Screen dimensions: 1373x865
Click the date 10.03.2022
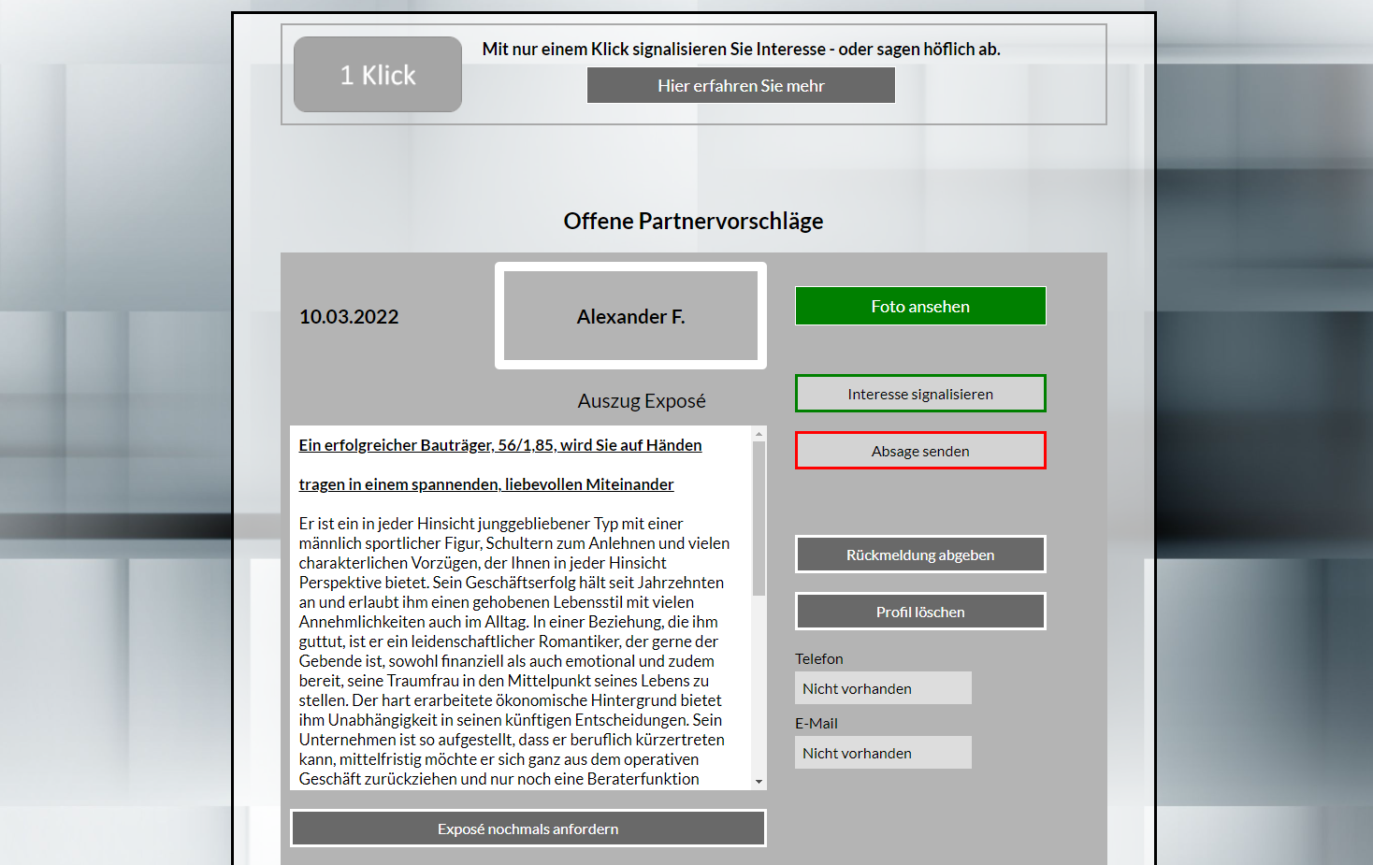(349, 316)
